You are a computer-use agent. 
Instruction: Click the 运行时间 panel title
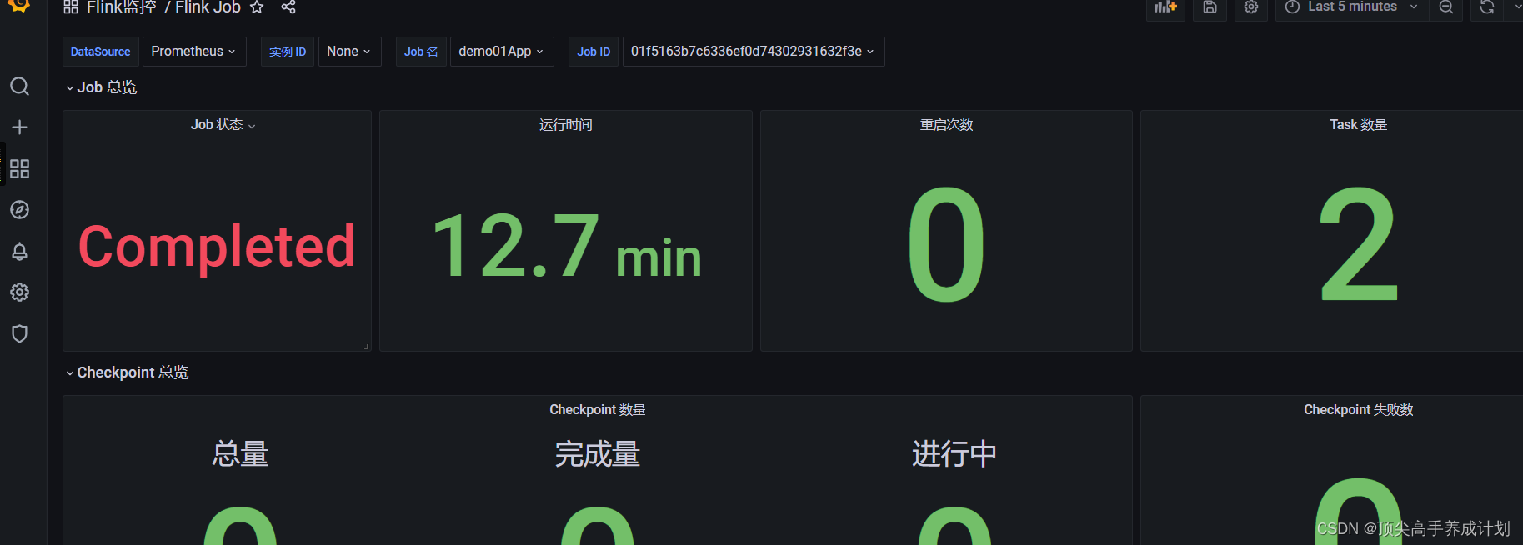[566, 125]
